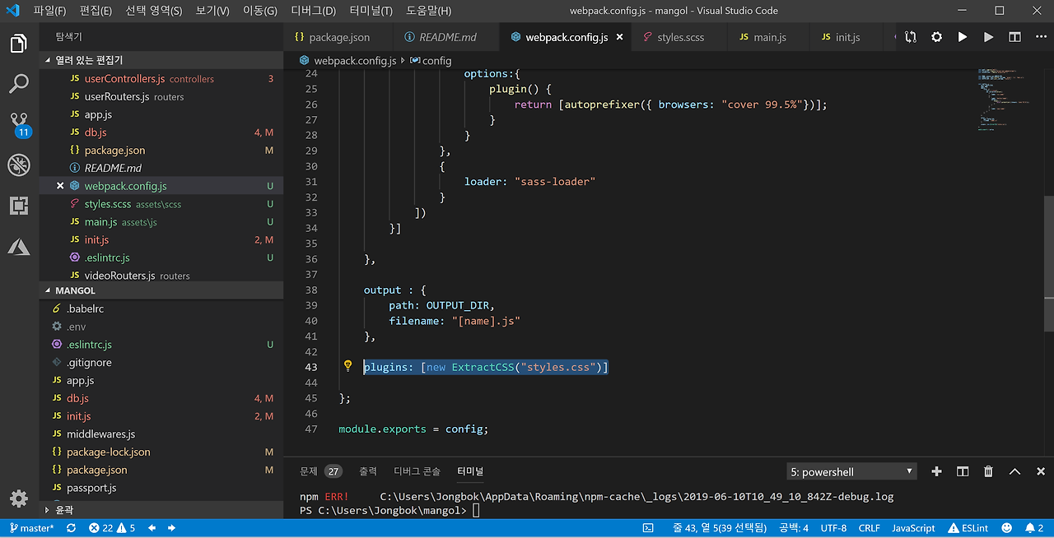Image resolution: width=1054 pixels, height=538 pixels.
Task: Open the Explorer view in activity bar
Action: [x=19, y=44]
